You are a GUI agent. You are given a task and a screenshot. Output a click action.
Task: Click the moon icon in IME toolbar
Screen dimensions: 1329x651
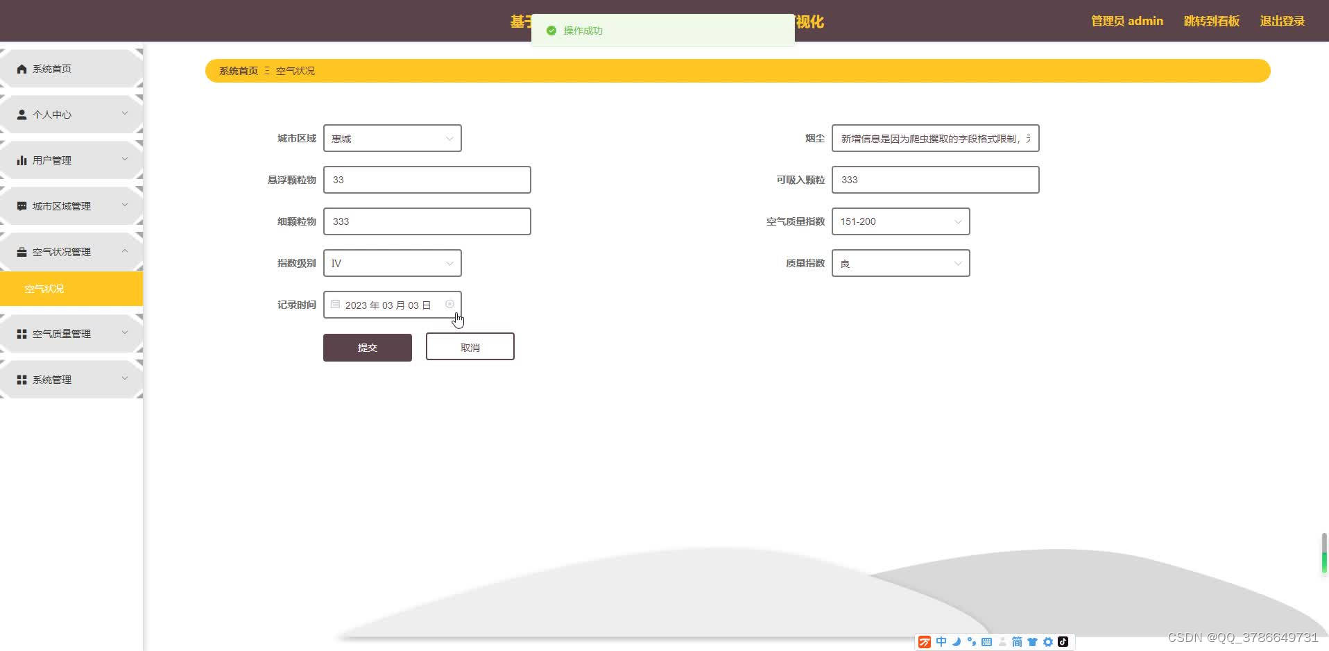click(x=957, y=642)
